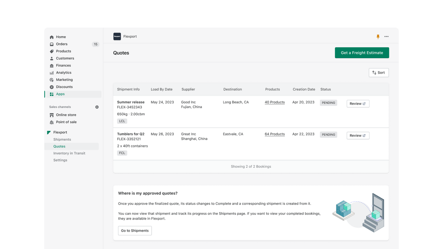Open the Sort options
The width and height of the screenshot is (443, 249).
(x=379, y=73)
